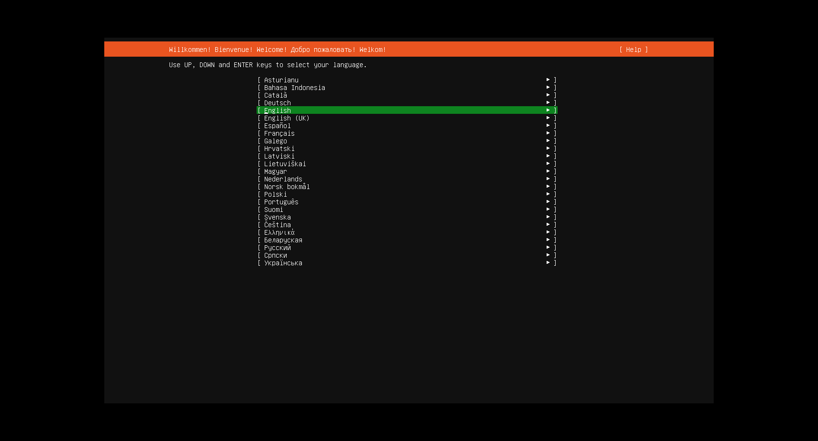The height and width of the screenshot is (441, 818).
Task: Choose Беларуская language
Action: tap(407, 240)
